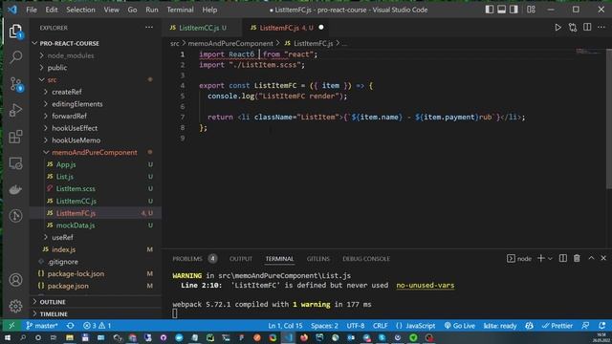Open the Source Control view

point(15,84)
